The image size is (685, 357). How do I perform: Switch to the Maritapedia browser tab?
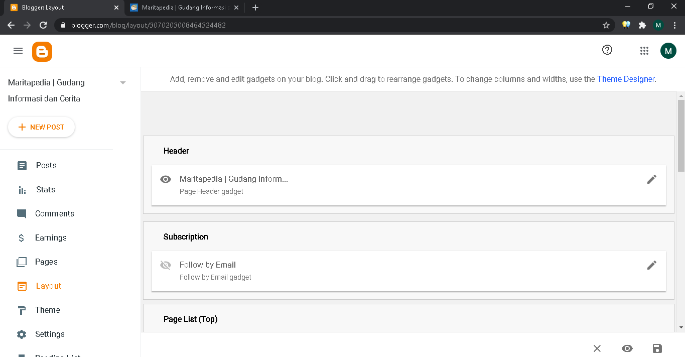184,8
